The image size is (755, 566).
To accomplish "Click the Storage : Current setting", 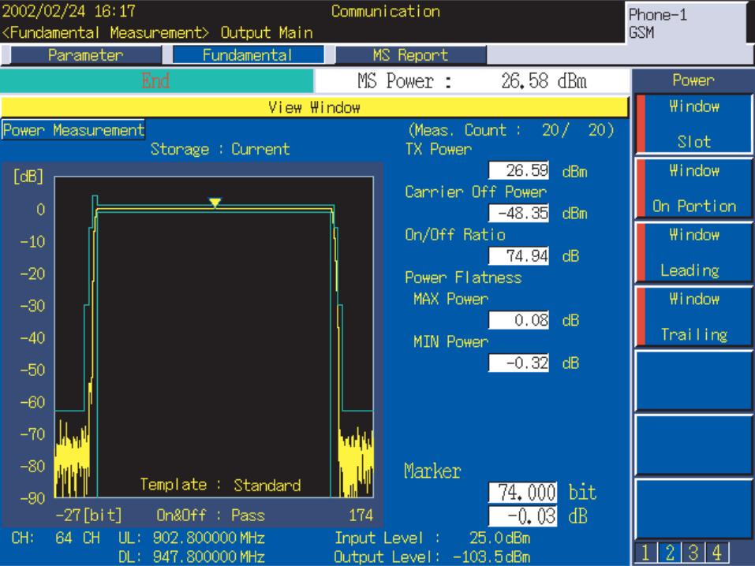I will [220, 149].
